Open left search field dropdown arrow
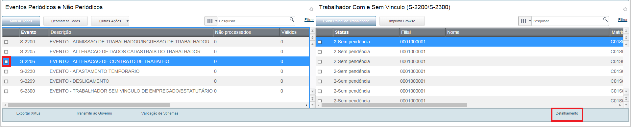 point(216,21)
